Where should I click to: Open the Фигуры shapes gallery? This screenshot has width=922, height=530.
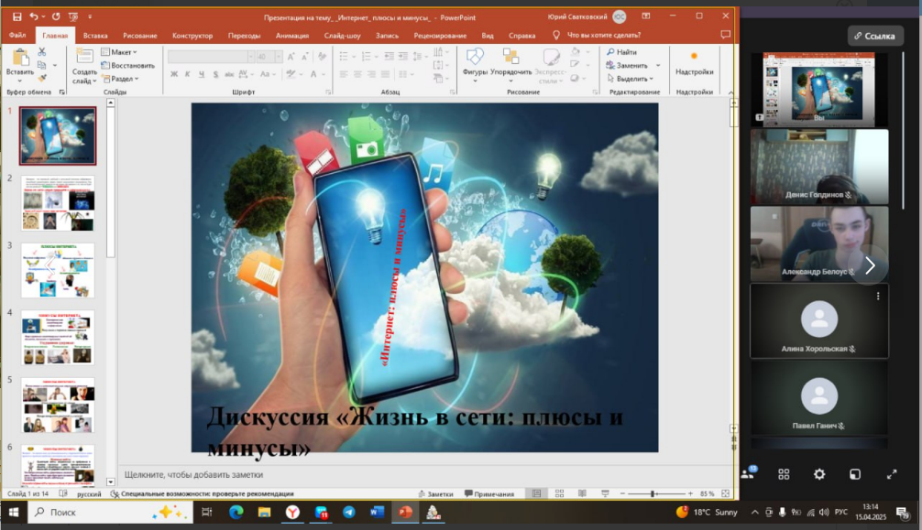point(475,63)
